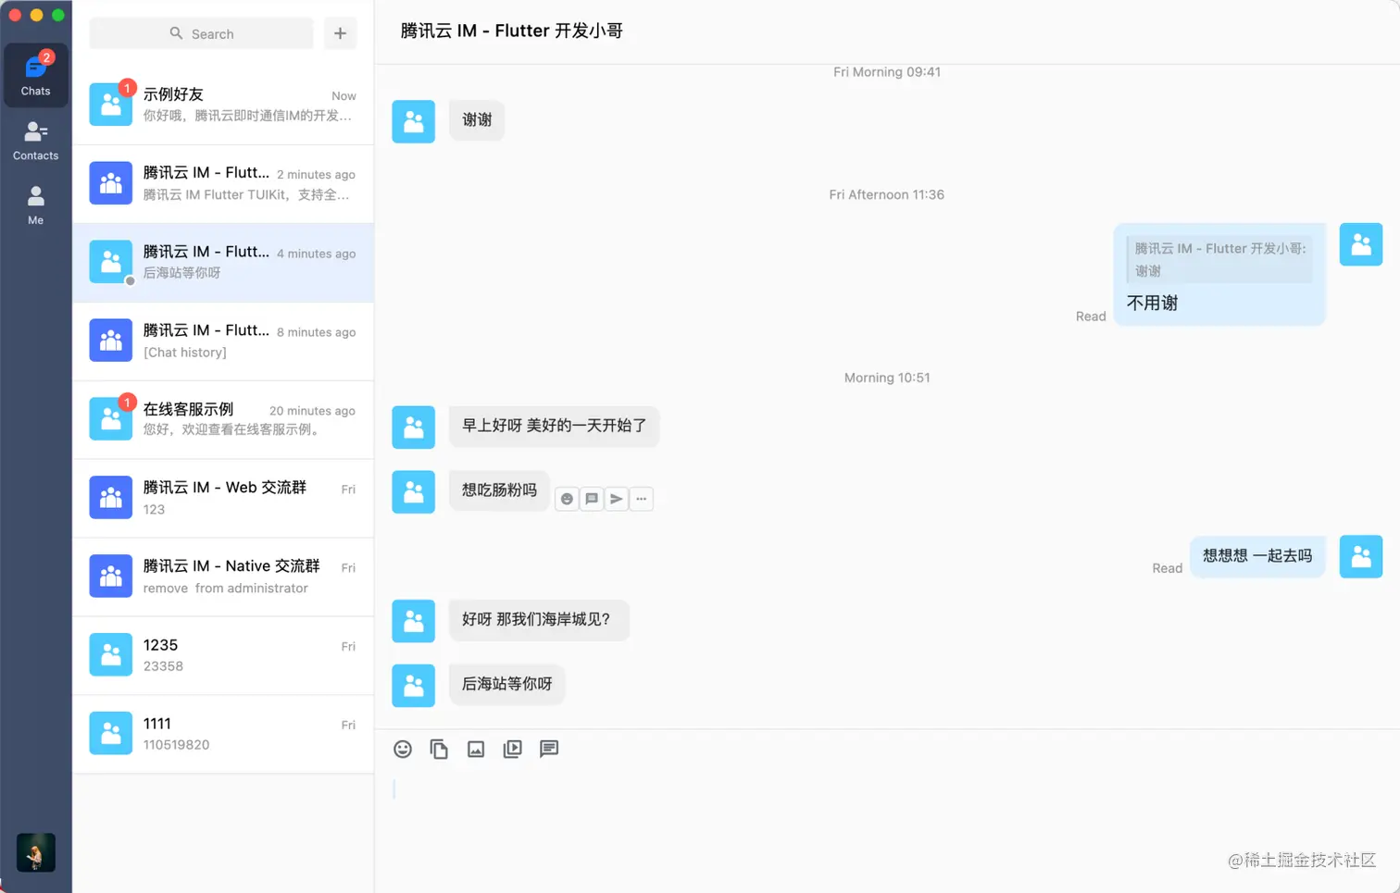Click the 后海站等你呀 message bubble

[x=506, y=685]
